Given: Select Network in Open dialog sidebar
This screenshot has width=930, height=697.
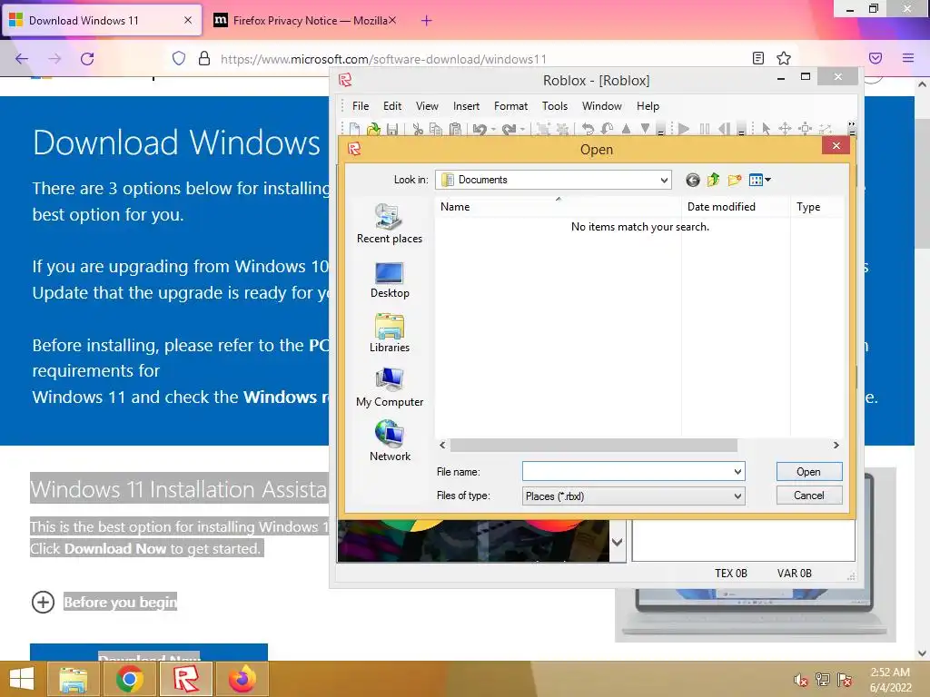Looking at the screenshot, I should [x=390, y=441].
